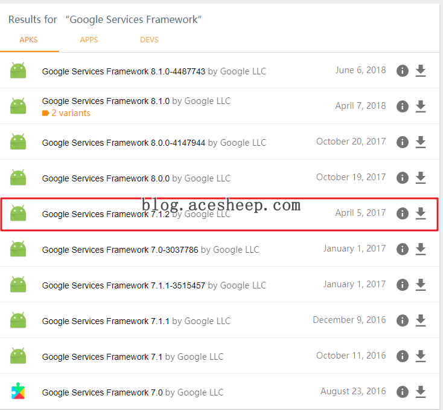The width and height of the screenshot is (443, 410).
Task: Click the June 6, 2018 date
Action: 360,70
